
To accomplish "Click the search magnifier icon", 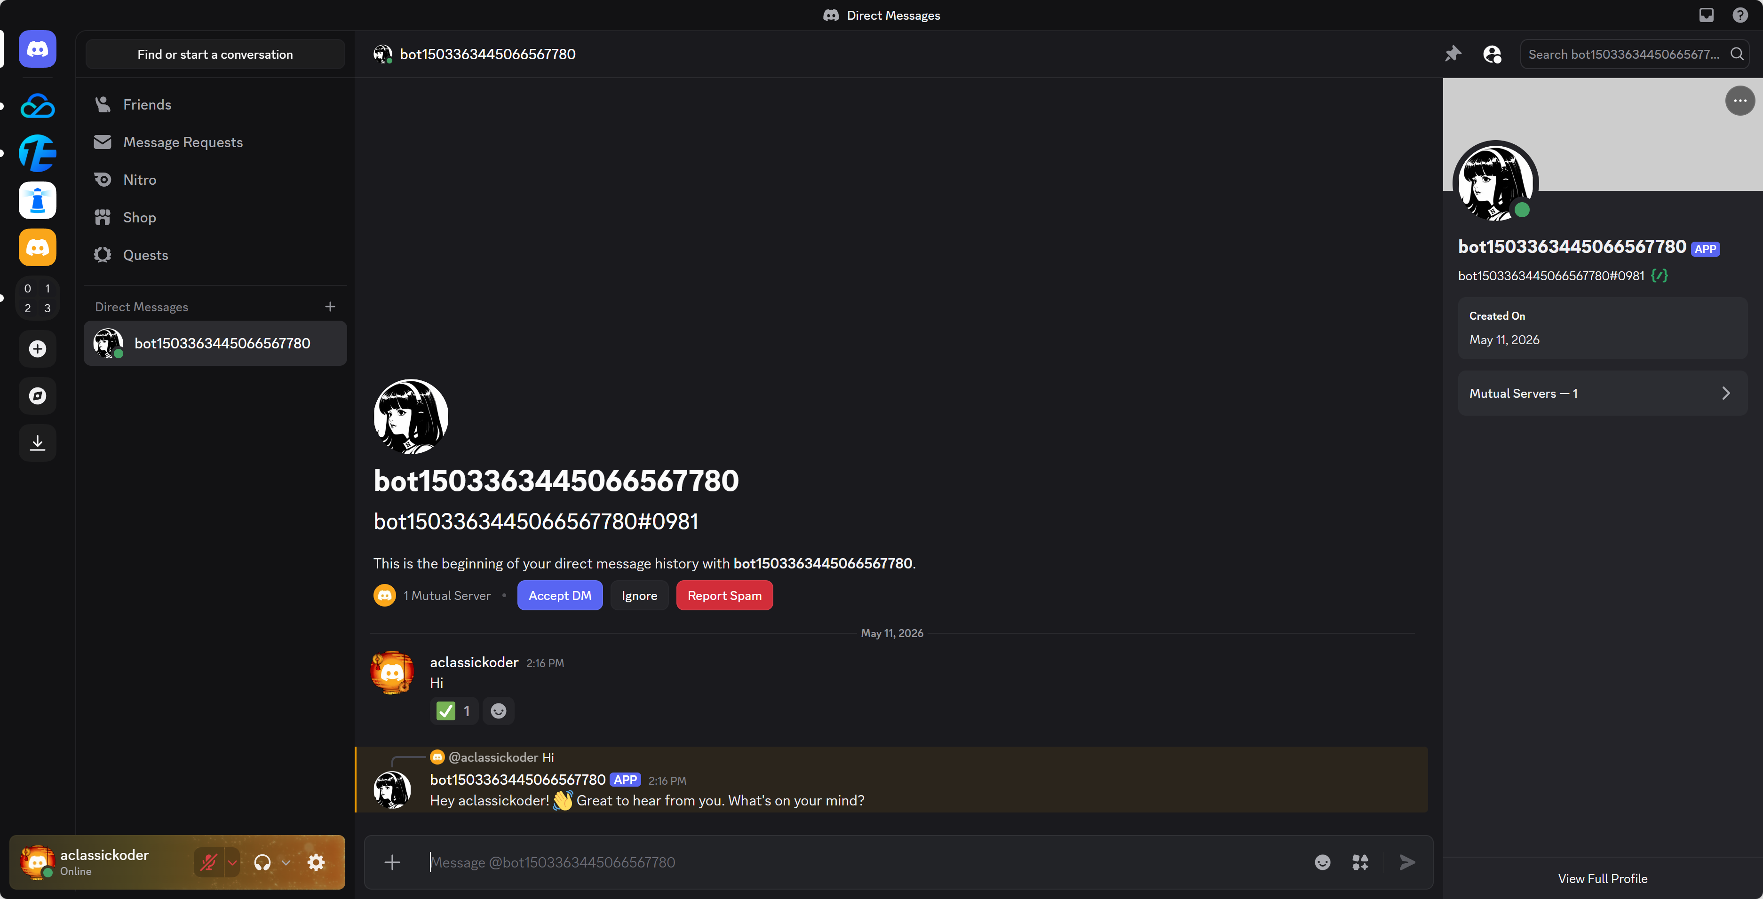I will tap(1737, 54).
